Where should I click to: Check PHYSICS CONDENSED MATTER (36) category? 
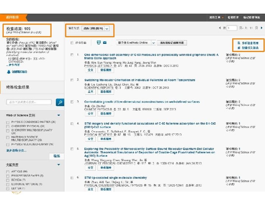pos(8,122)
